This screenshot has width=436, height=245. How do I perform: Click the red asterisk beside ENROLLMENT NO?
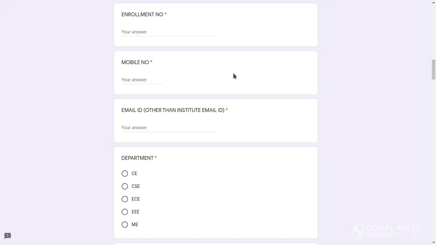[165, 14]
